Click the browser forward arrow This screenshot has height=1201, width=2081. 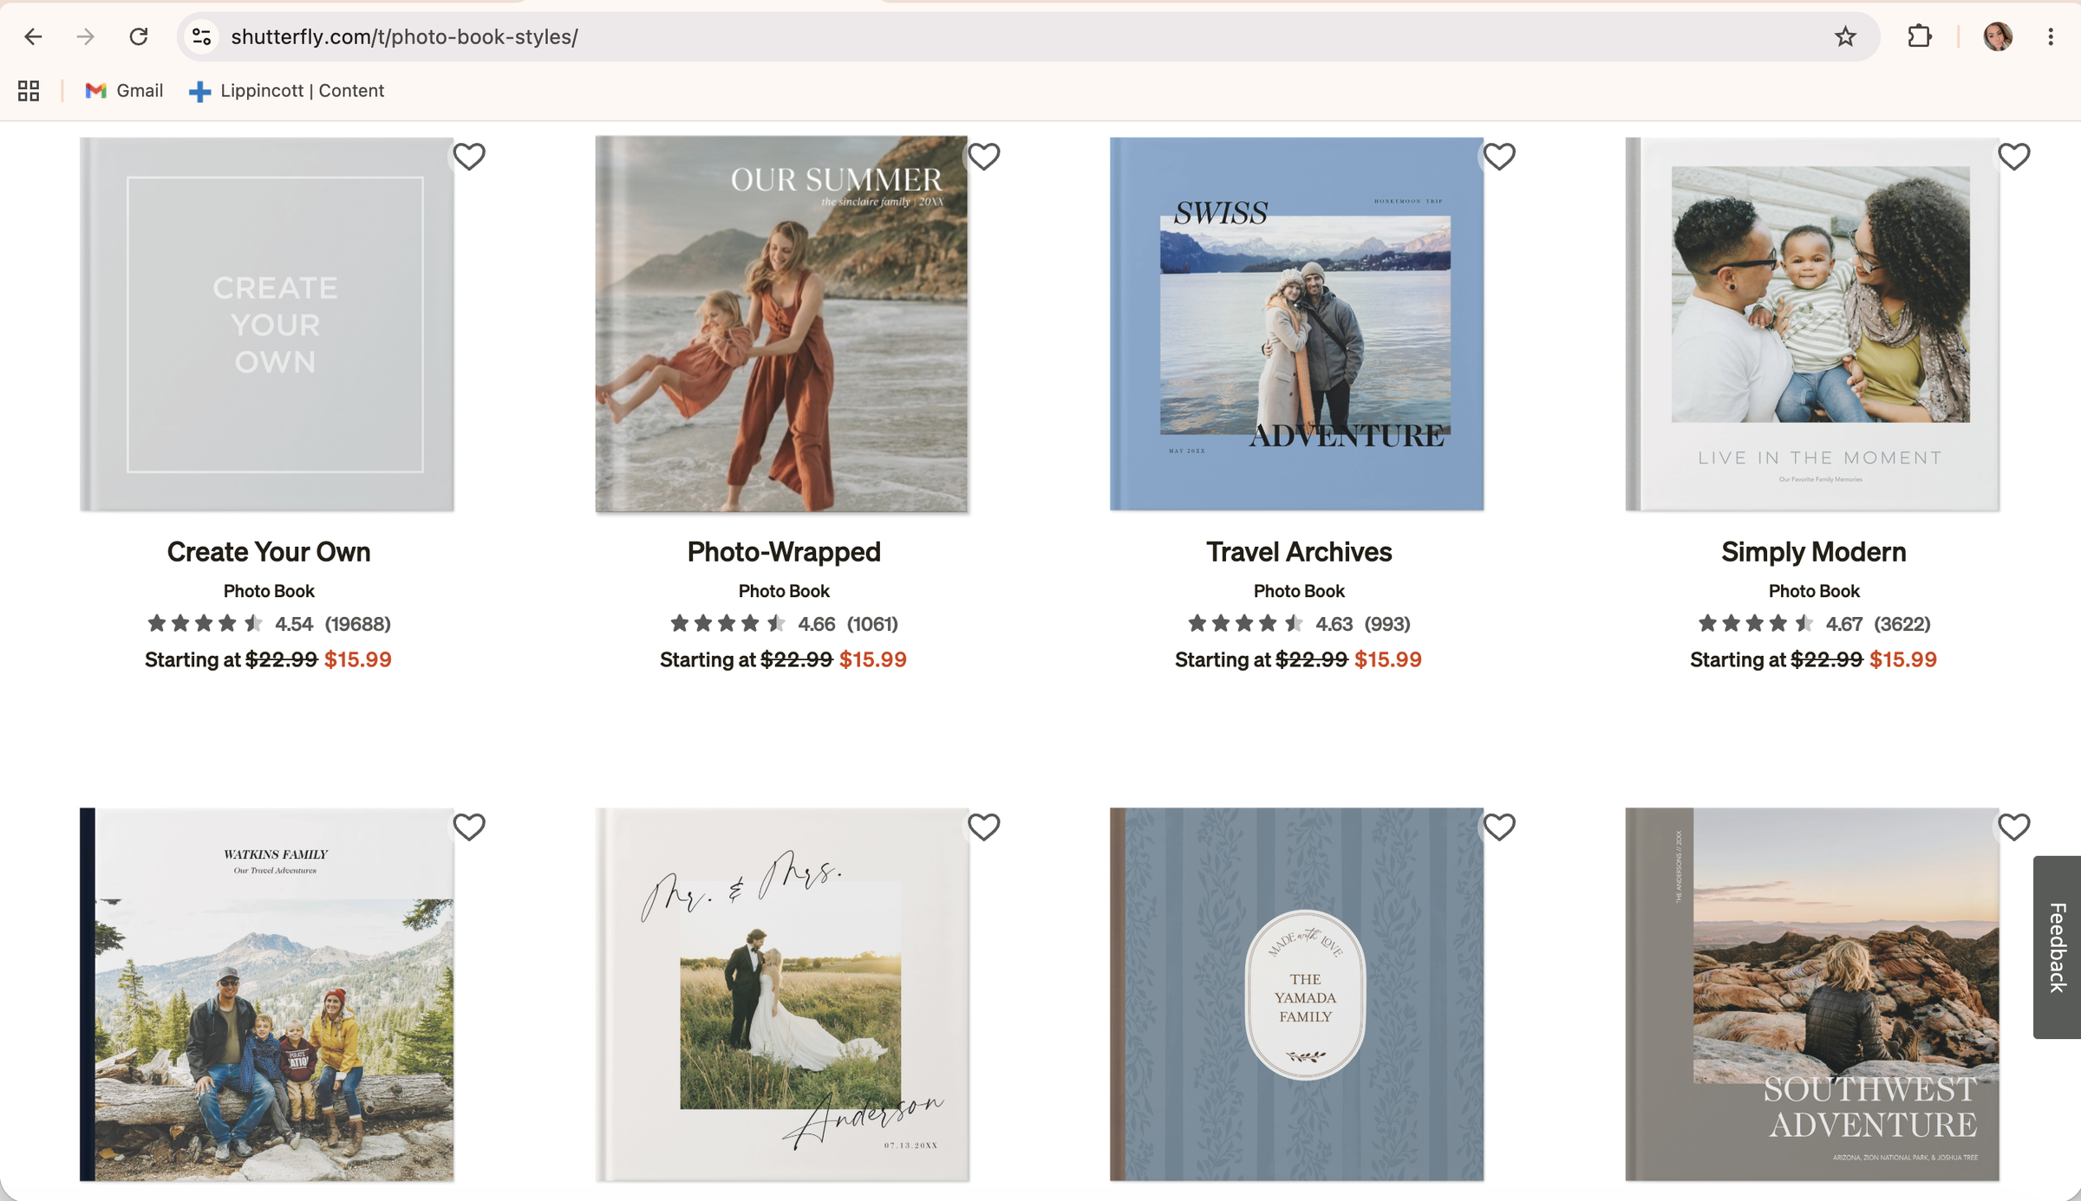(85, 36)
